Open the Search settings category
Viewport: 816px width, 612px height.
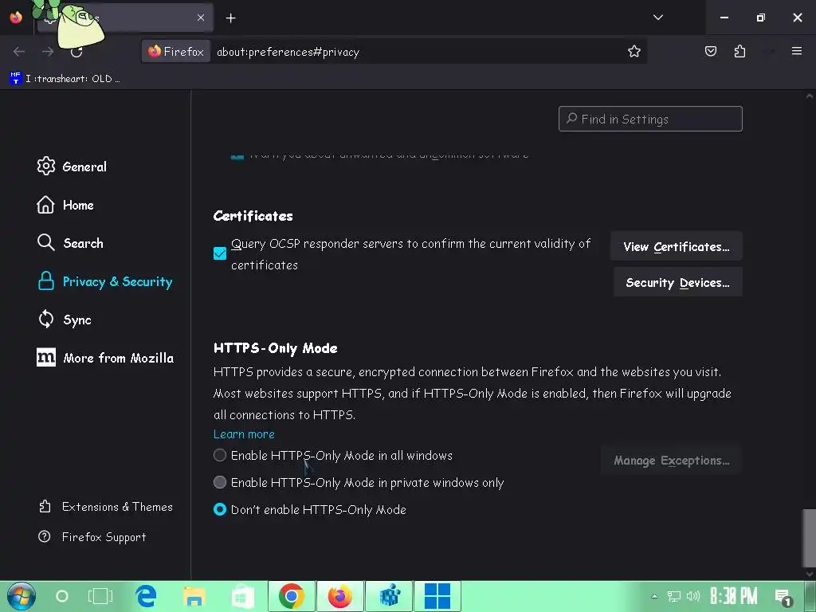(x=70, y=243)
